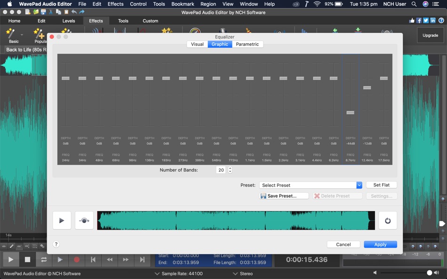Open the Levels ribbon tab
Screen dimensions: 447x279
(69, 21)
